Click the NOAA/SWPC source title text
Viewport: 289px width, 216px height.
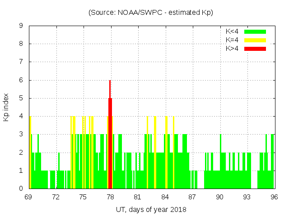(151, 12)
